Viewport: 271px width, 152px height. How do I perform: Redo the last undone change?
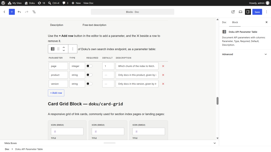coord(27,12)
